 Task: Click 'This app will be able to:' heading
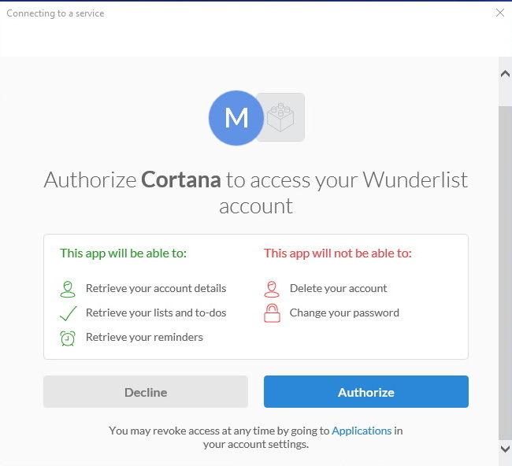(x=123, y=253)
